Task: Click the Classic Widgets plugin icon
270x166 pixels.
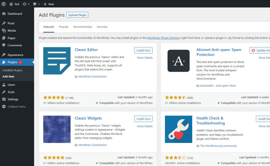Action: click(57, 129)
